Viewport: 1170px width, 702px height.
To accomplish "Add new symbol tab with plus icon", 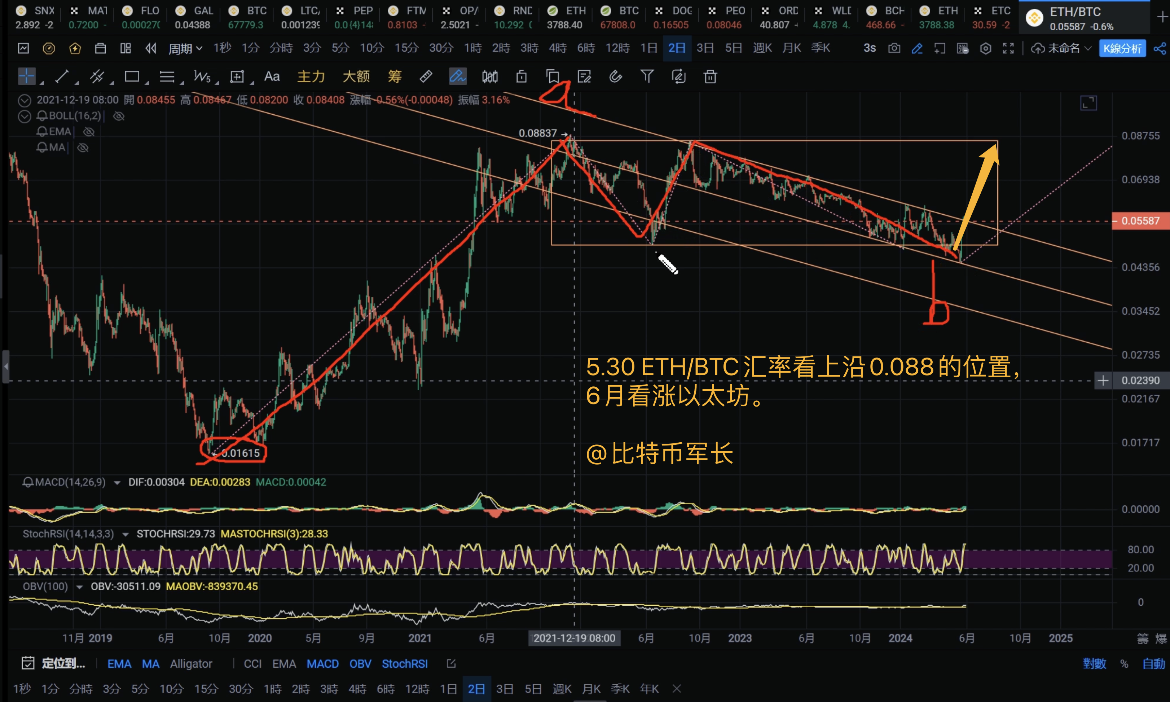I will (x=1162, y=17).
